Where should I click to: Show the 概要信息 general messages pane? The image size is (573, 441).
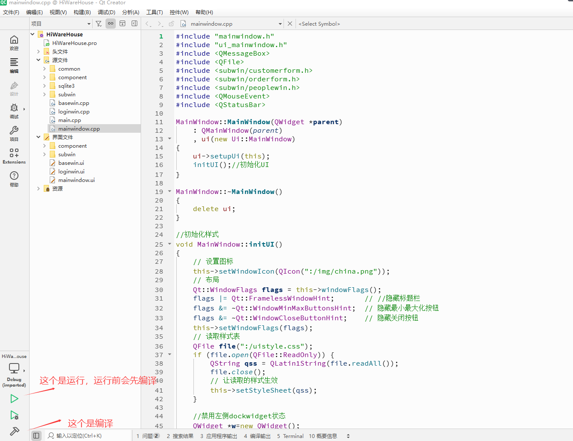(323, 436)
